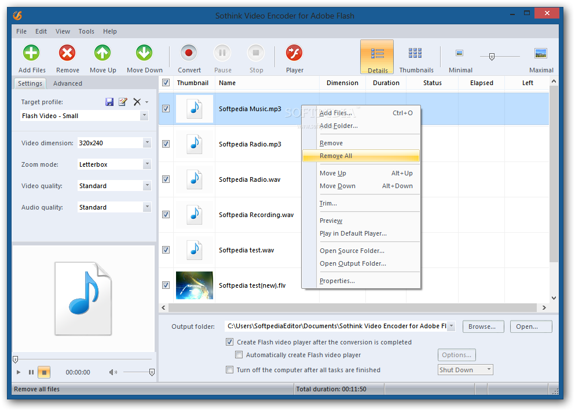Click the preview volume slider handle
The image size is (575, 411).
tap(152, 372)
